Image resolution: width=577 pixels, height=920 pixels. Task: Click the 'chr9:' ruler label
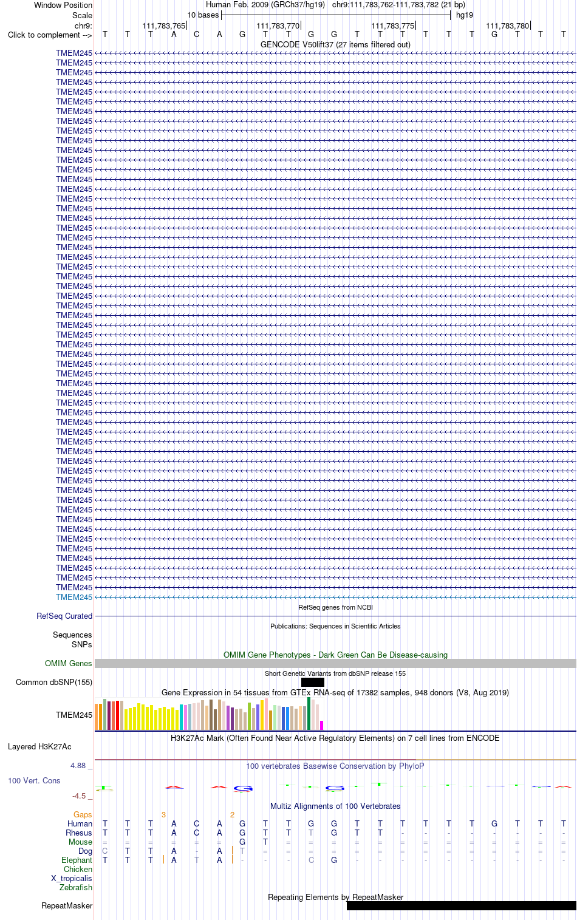coord(83,26)
